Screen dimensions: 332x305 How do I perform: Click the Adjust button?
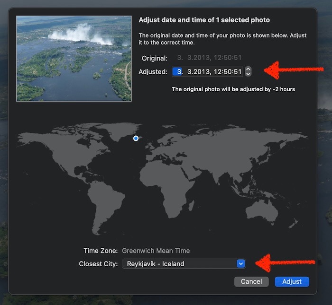292,281
